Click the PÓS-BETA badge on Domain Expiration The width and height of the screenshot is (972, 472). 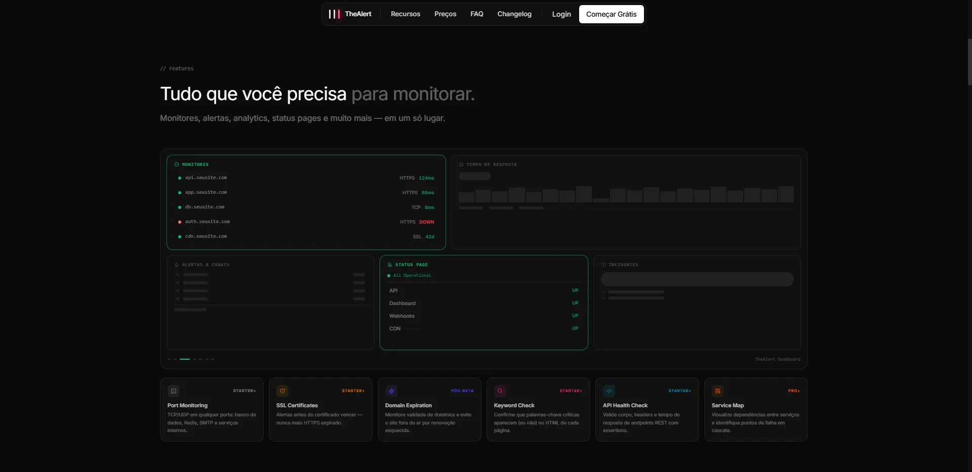click(462, 391)
